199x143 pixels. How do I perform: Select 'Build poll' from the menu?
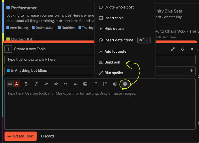tap(112, 62)
